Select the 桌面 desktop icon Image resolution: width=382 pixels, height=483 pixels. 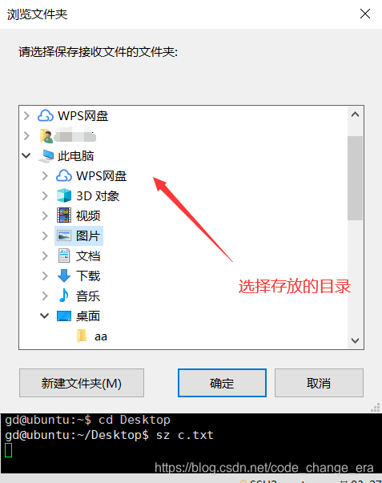pyautogui.click(x=64, y=316)
